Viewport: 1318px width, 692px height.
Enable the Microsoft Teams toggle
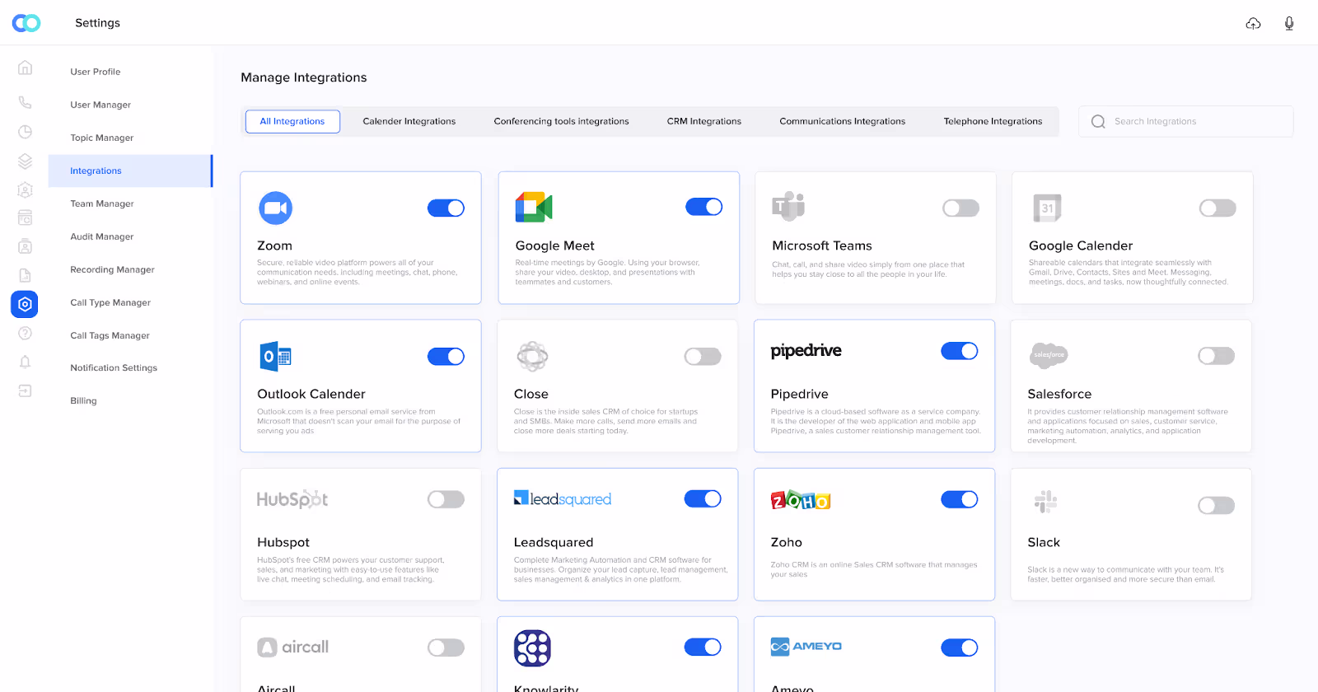tap(960, 208)
